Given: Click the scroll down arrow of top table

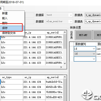Looking at the screenshot, I should tap(65, 63).
